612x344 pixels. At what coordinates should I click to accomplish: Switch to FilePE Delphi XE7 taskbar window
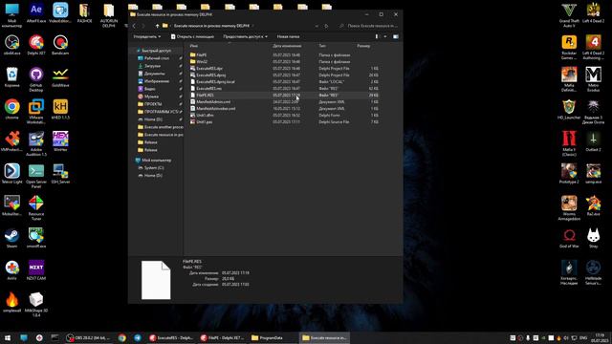(x=222, y=337)
